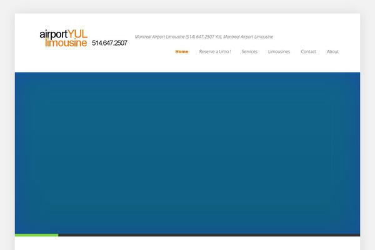Image resolution: width=375 pixels, height=250 pixels.
Task: Click the green slideshow progress bar
Action: tap(37, 235)
